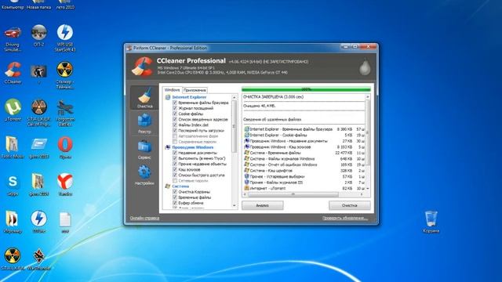502x282 pixels.
Task: Toggle Последний путь загрузки checkbox
Action: 175,131
